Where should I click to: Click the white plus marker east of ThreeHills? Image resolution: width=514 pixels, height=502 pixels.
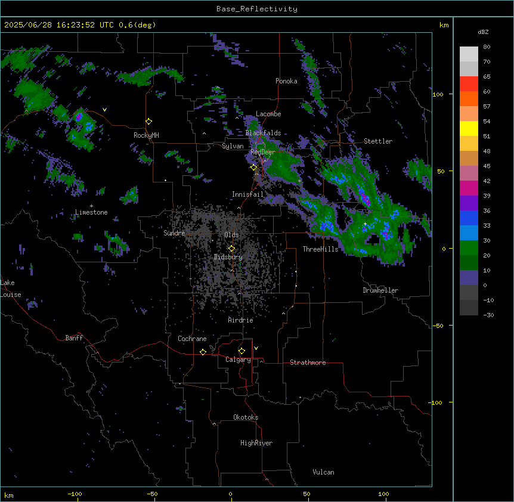point(365,224)
